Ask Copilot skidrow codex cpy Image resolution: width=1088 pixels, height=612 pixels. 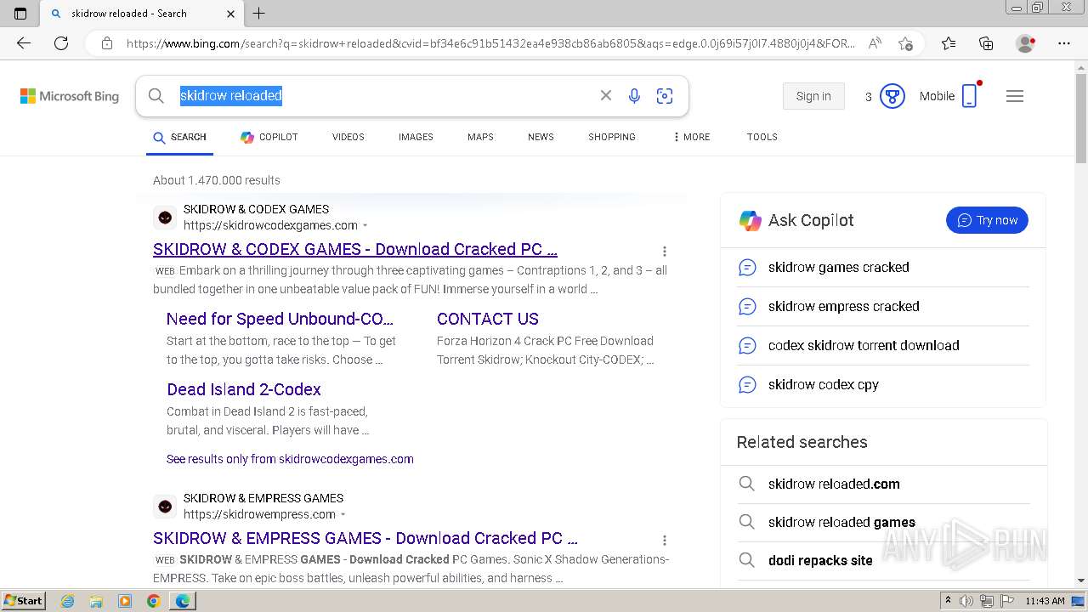824,384
